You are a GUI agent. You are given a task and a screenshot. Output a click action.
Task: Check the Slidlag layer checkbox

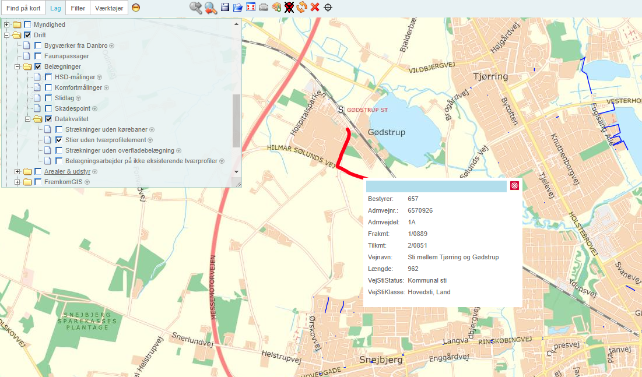48,98
